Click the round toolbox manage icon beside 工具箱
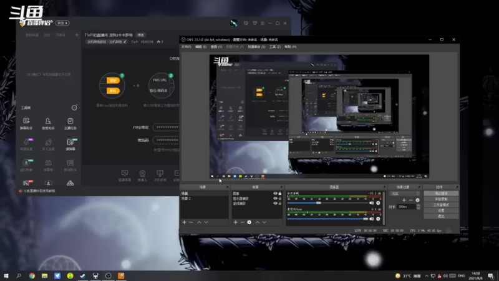 pyautogui.click(x=74, y=107)
